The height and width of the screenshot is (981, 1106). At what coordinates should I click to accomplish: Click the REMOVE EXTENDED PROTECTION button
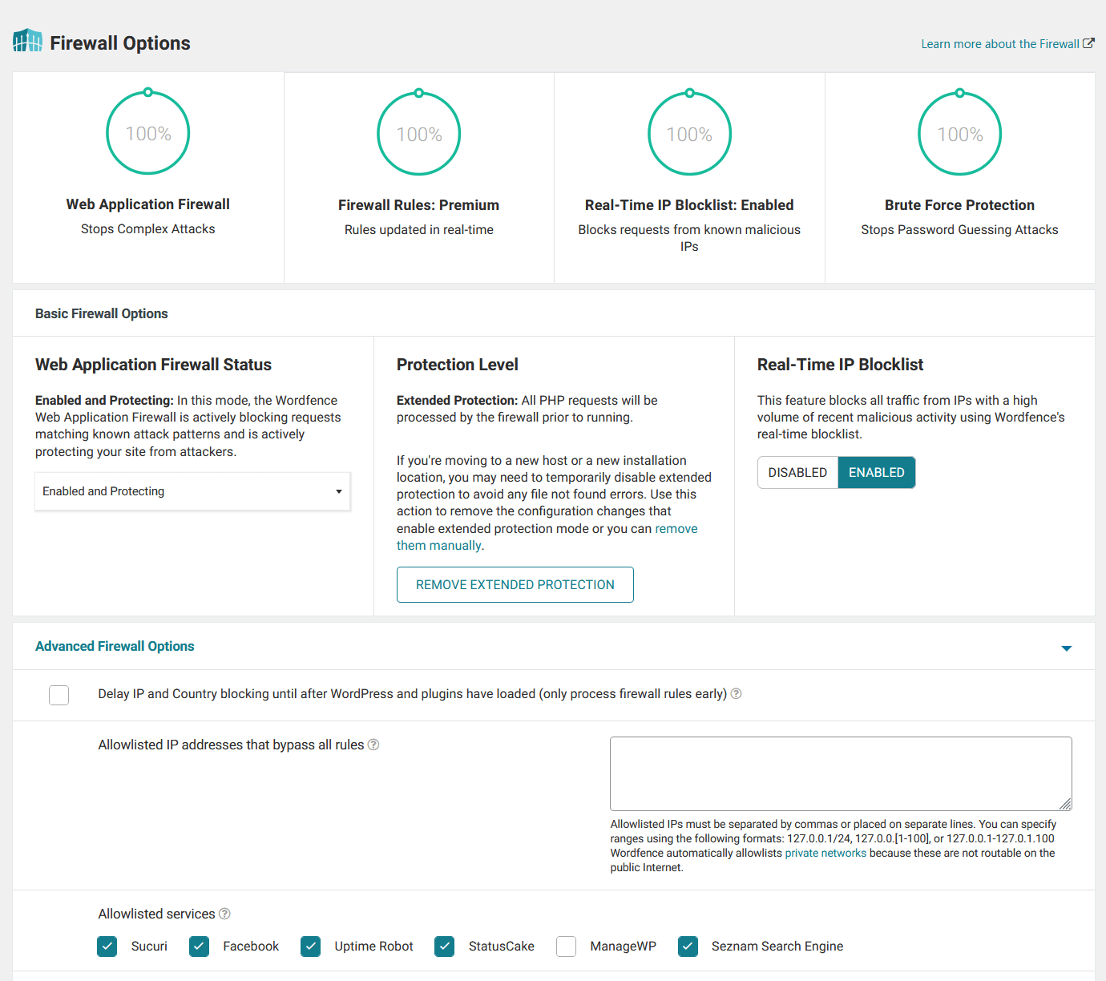pyautogui.click(x=515, y=584)
